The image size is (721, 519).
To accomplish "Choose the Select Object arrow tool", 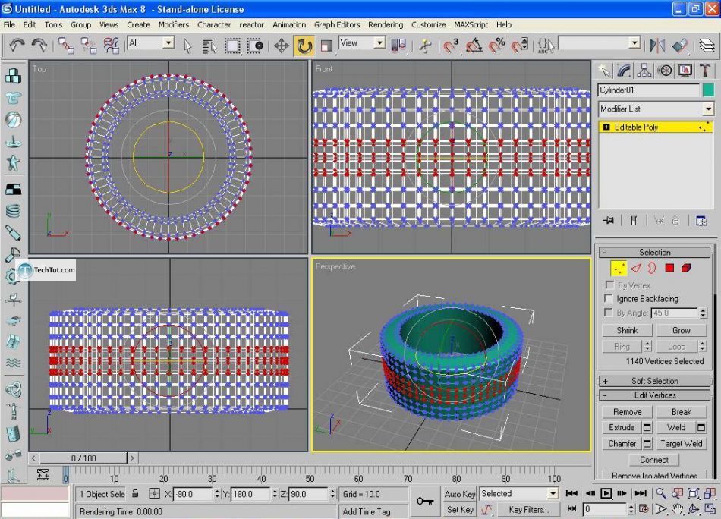I will [x=187, y=46].
